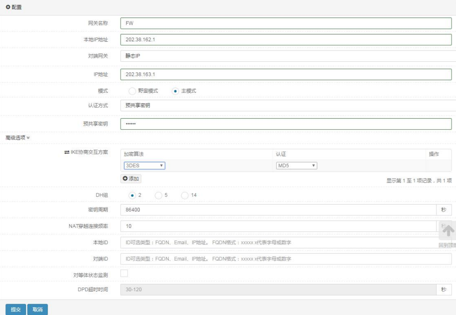456x315 pixels.
Task: Click the NAT穿越连接频率 label
Action: click(x=89, y=226)
